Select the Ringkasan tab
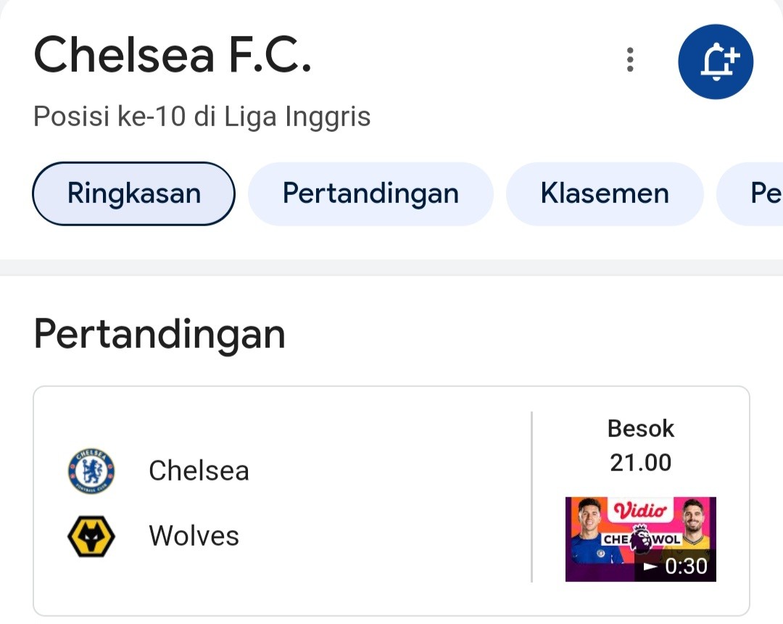 (134, 194)
